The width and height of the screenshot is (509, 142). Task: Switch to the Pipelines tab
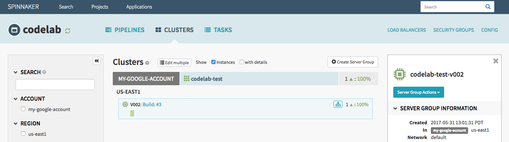click(x=125, y=30)
